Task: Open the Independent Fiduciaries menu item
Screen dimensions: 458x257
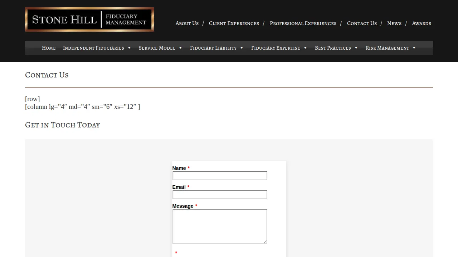Action: pyautogui.click(x=94, y=48)
